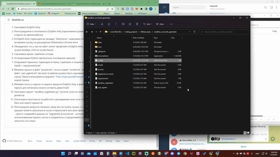Open the Terms footer link
280x157 pixels.
pyautogui.click(x=30, y=141)
